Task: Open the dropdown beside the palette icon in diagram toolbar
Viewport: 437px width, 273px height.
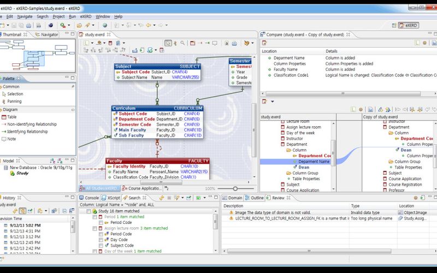Action: click(252, 43)
